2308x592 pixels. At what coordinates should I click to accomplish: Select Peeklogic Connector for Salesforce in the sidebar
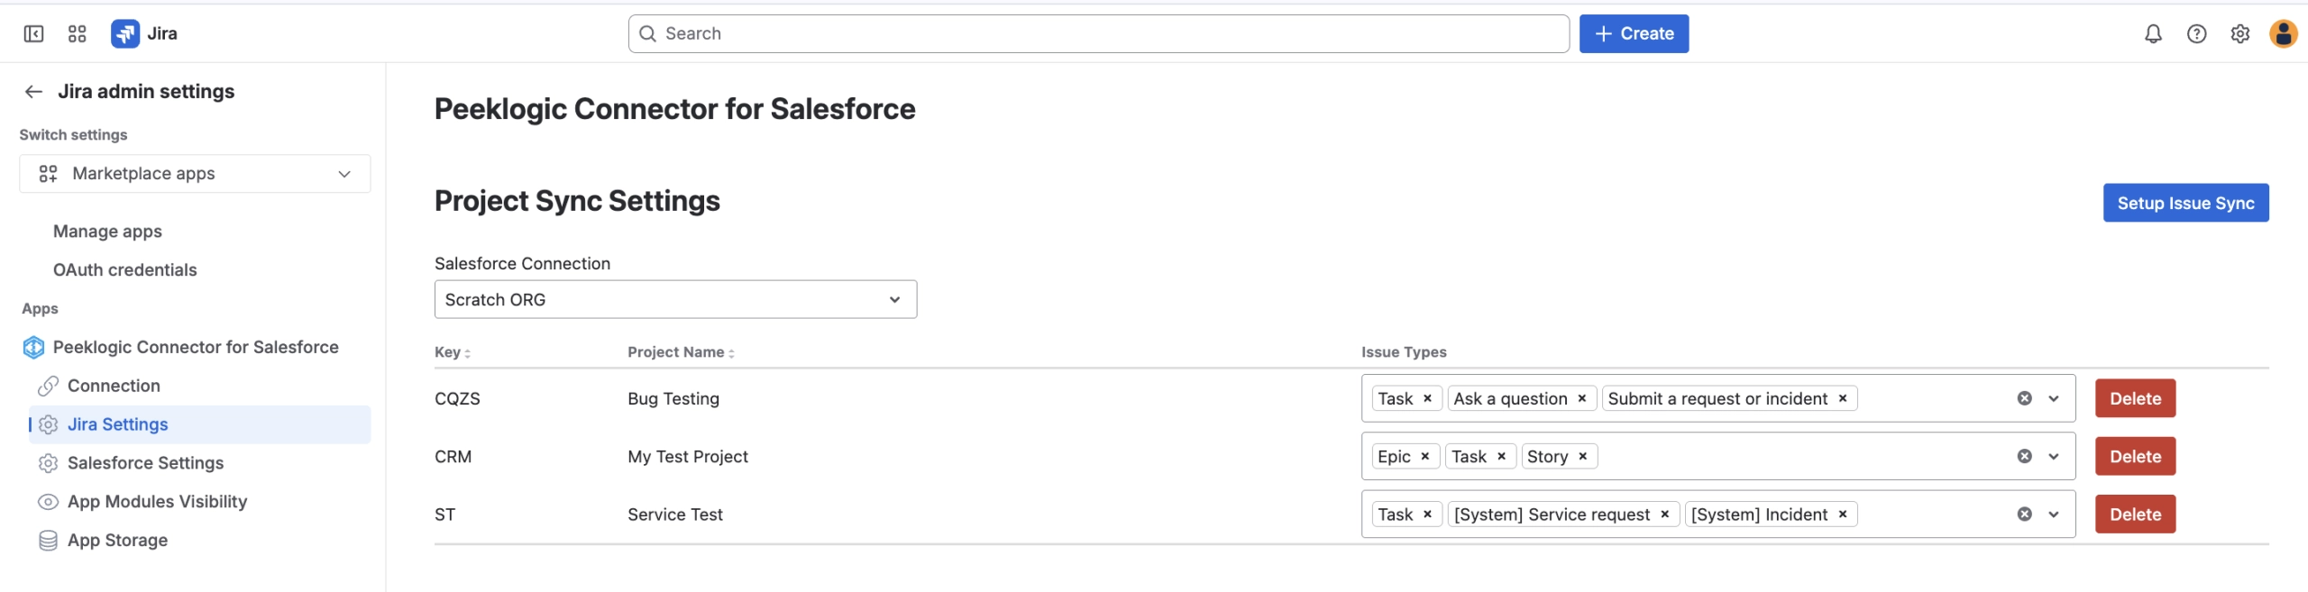[195, 347]
